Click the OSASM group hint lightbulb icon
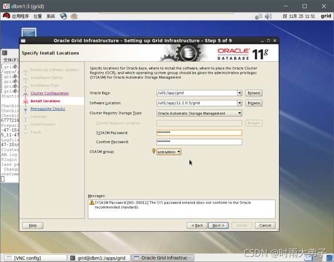 coord(153,151)
